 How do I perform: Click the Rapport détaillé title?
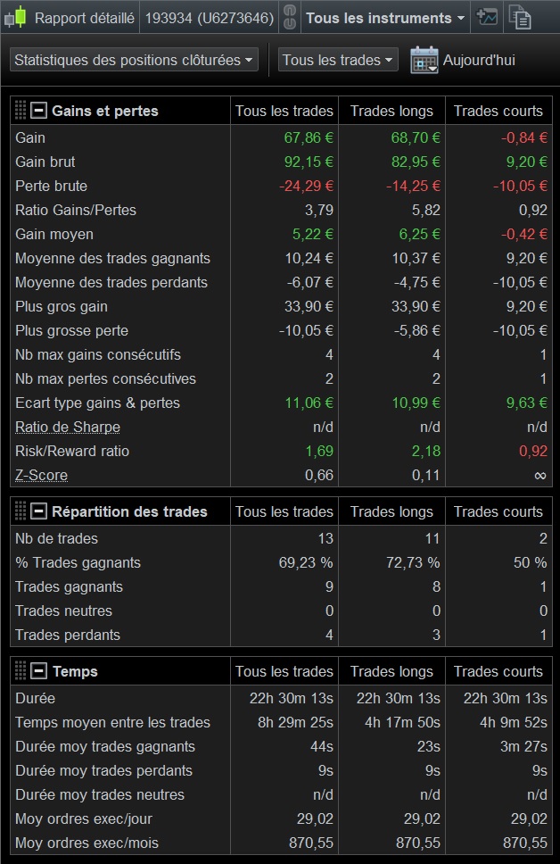pos(84,18)
